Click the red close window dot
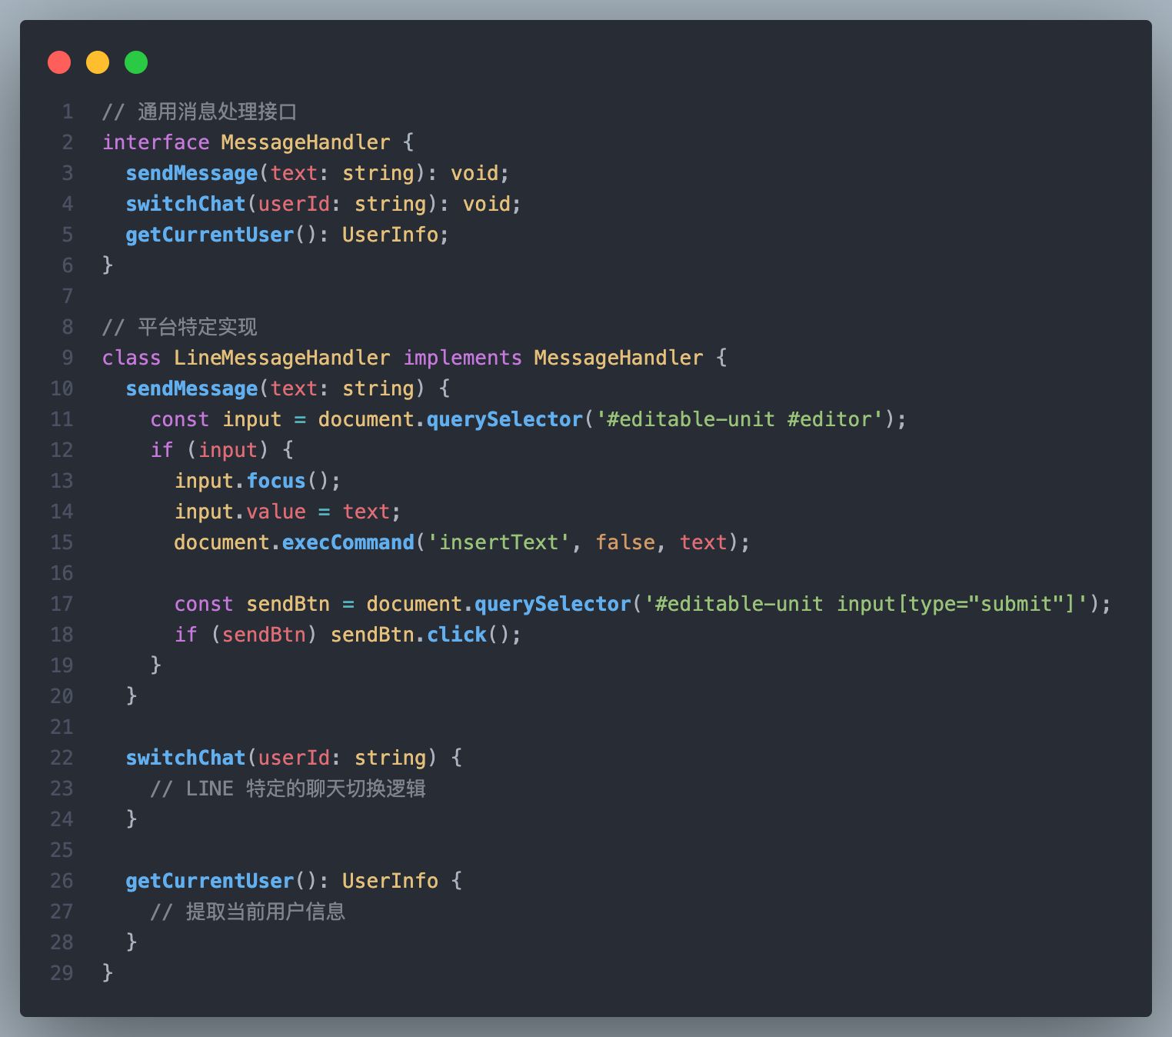 pyautogui.click(x=59, y=62)
